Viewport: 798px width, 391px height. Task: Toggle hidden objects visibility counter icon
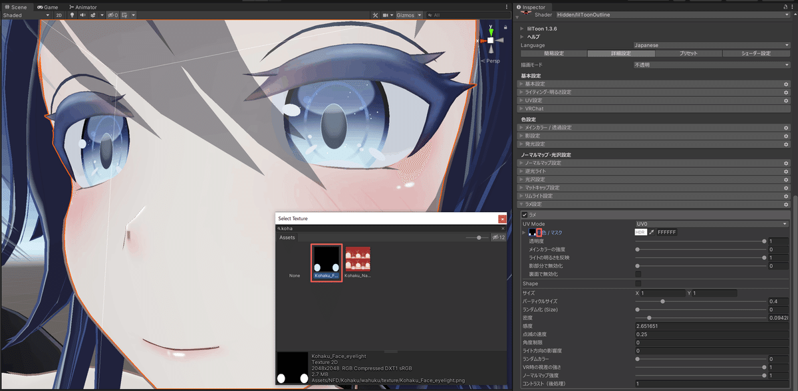[x=112, y=15]
